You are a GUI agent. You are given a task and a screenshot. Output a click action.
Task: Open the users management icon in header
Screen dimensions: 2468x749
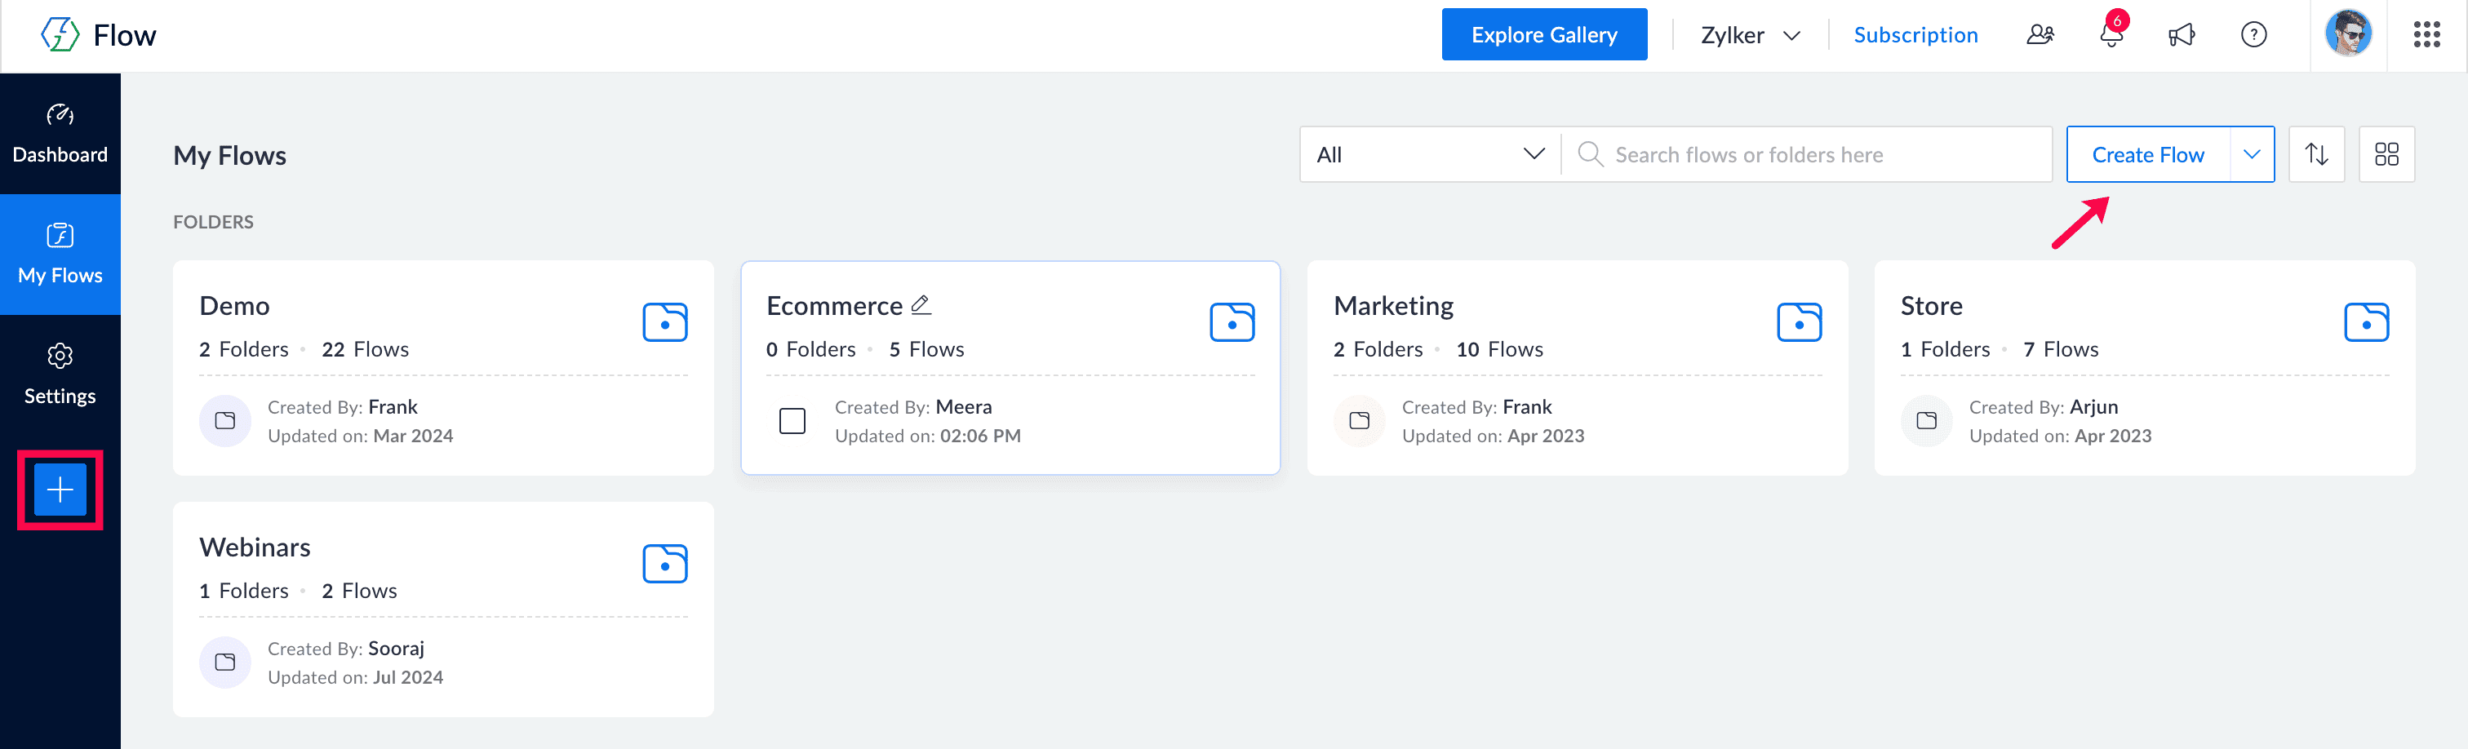[2040, 35]
